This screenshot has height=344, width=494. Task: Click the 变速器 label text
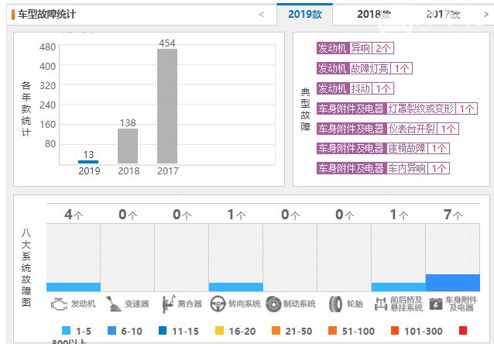coord(137,304)
